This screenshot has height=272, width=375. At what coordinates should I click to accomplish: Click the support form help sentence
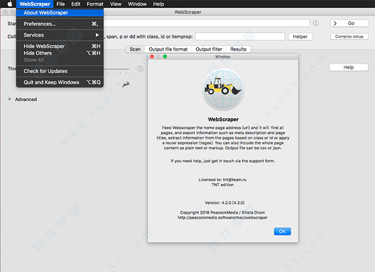[x=222, y=161]
